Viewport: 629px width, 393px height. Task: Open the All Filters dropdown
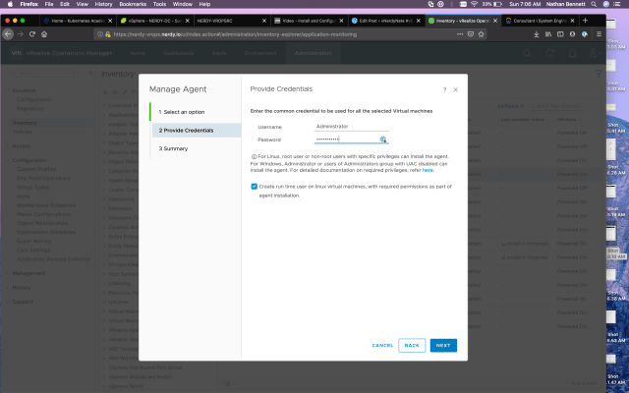[x=511, y=106]
